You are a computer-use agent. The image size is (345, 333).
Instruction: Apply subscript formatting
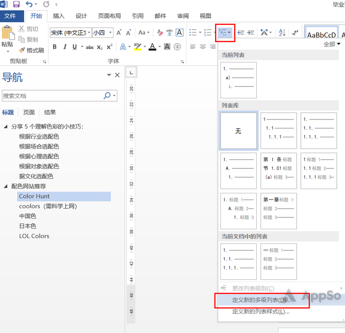[100, 47]
